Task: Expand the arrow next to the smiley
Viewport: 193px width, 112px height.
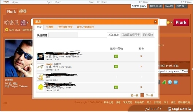Action: [172, 22]
